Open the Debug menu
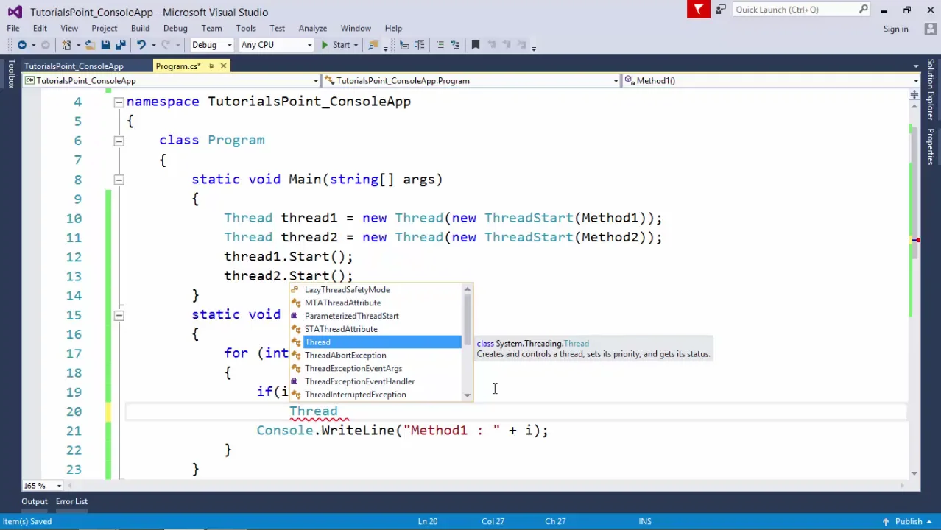Screen dimensions: 941x530 [175, 29]
